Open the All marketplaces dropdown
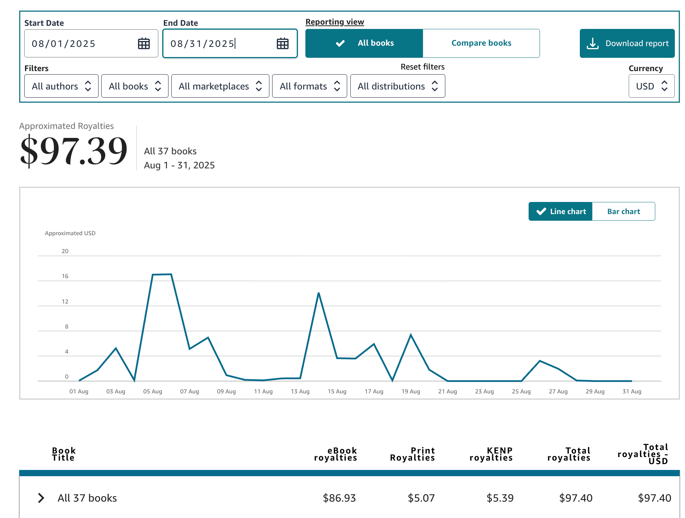This screenshot has height=518, width=685. tap(220, 86)
